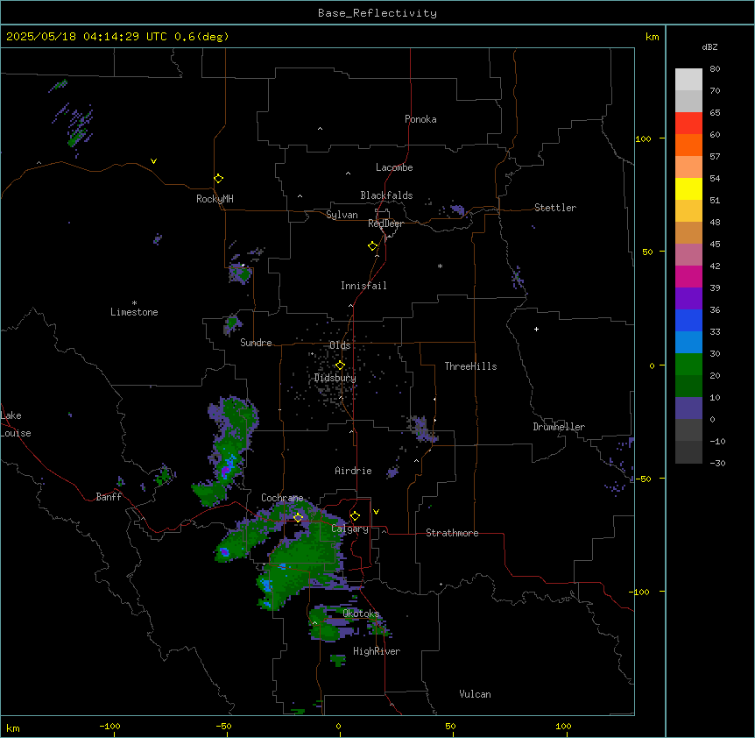The height and width of the screenshot is (738, 755).
Task: Click the Cochrane city label
Action: pos(282,498)
